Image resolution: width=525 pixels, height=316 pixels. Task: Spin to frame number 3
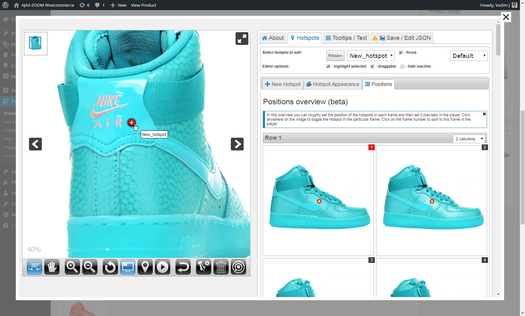[372, 260]
